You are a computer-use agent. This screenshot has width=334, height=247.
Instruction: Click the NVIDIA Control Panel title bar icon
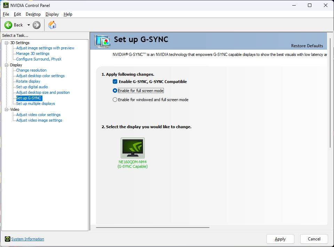6,5
